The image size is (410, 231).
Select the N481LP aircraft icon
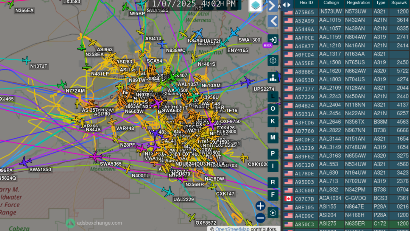tap(87, 67)
